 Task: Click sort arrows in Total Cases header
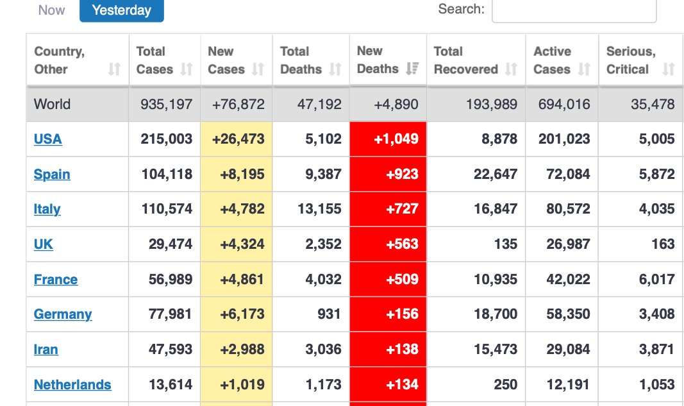[x=187, y=69]
